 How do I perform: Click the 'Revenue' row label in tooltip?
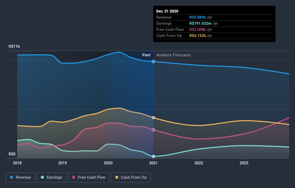coord(164,17)
